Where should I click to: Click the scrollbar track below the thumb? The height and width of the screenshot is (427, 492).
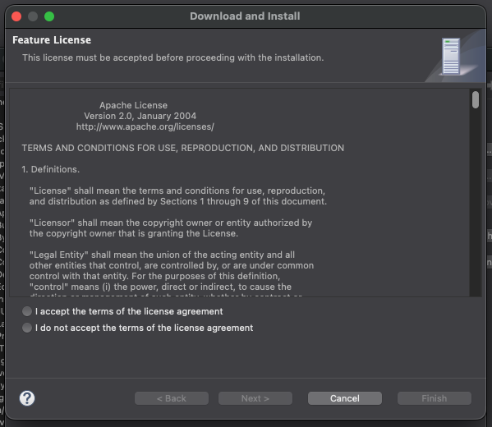click(476, 201)
